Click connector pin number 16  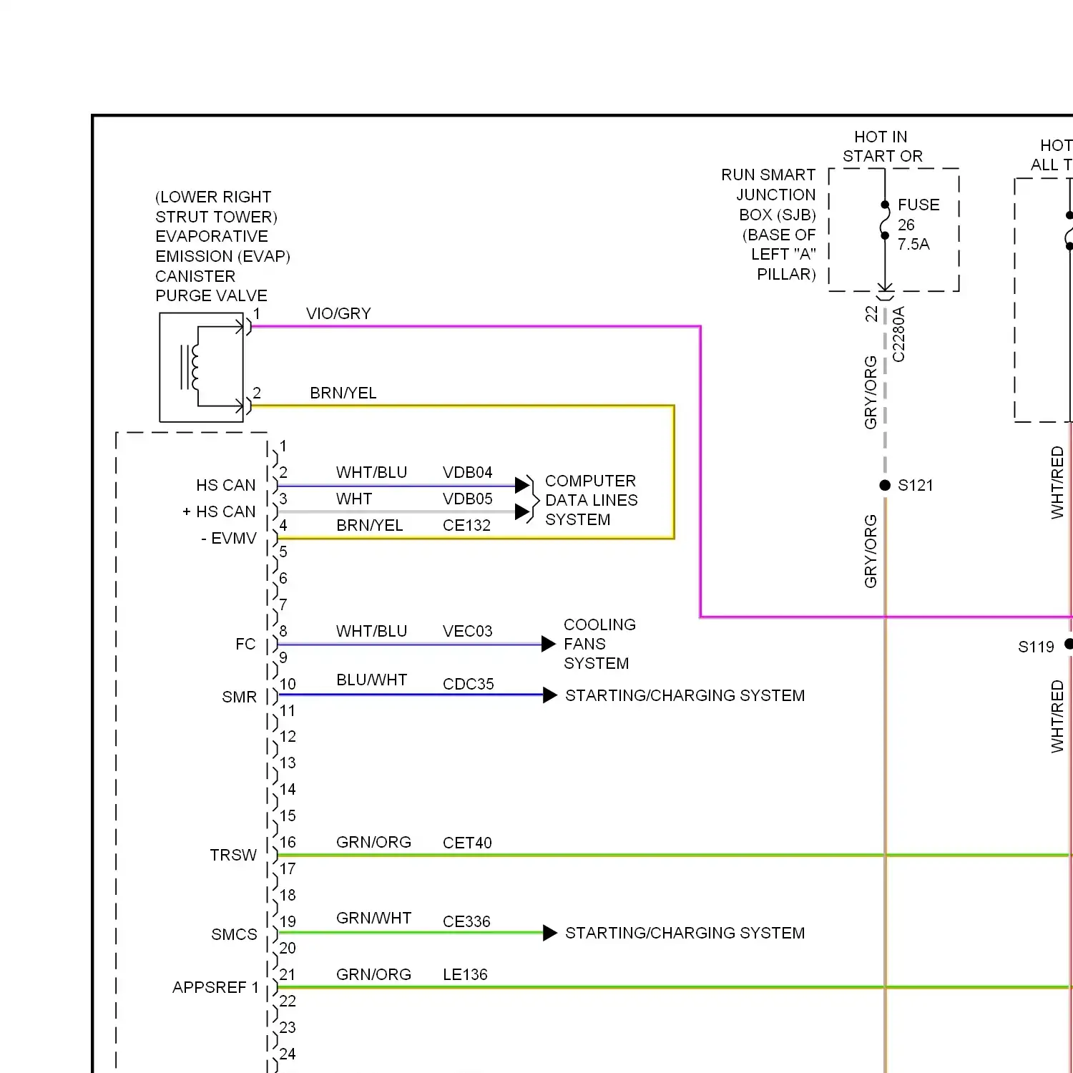288,842
